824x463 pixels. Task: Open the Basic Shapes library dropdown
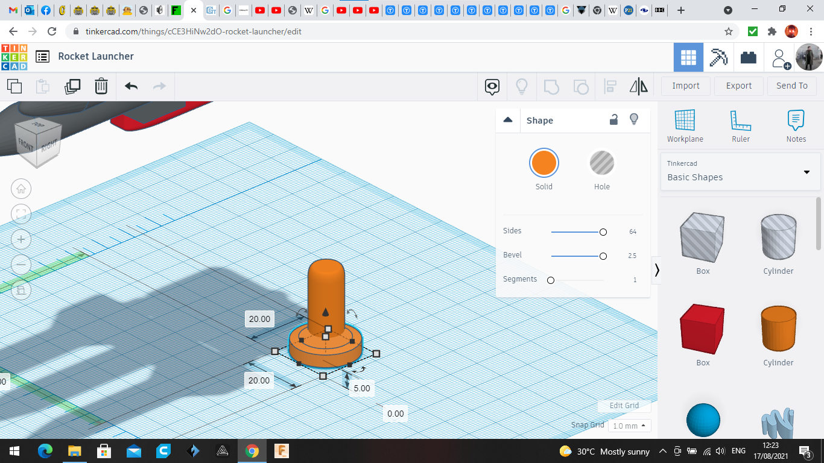coord(741,171)
